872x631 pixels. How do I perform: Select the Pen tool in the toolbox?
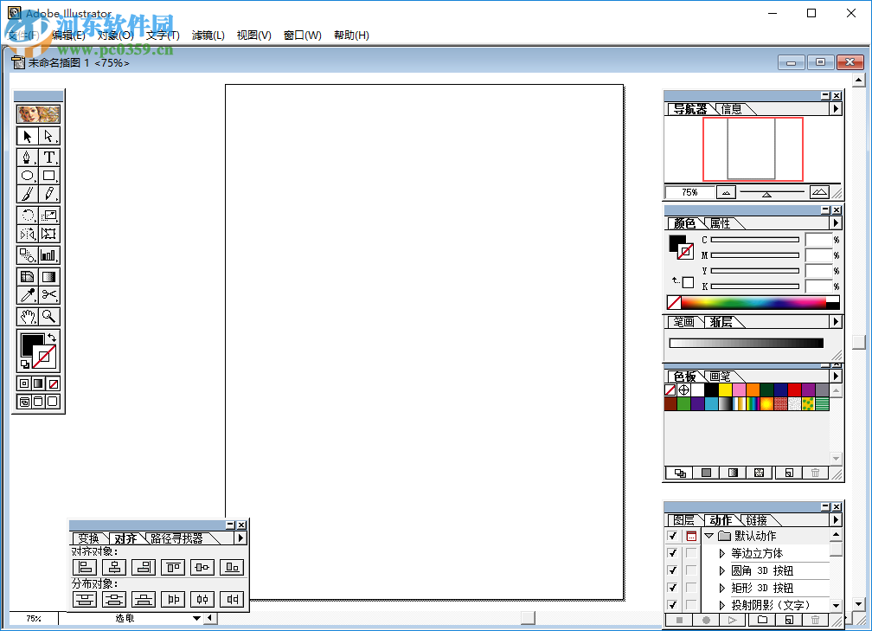(26, 156)
